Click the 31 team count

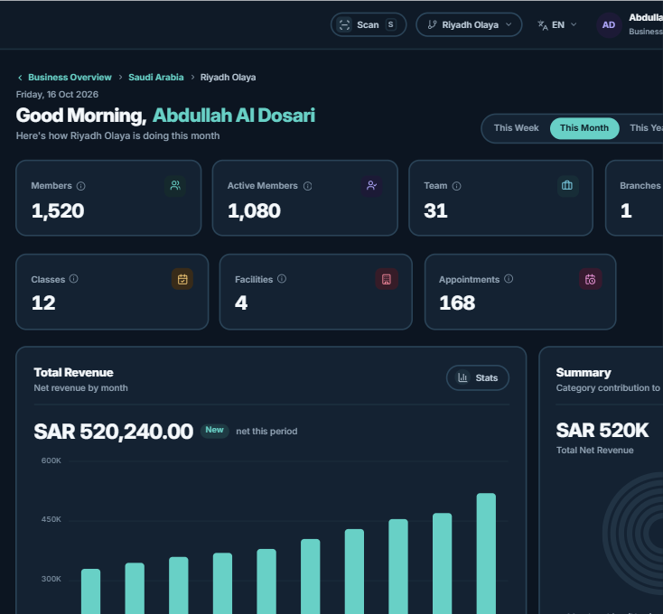435,211
